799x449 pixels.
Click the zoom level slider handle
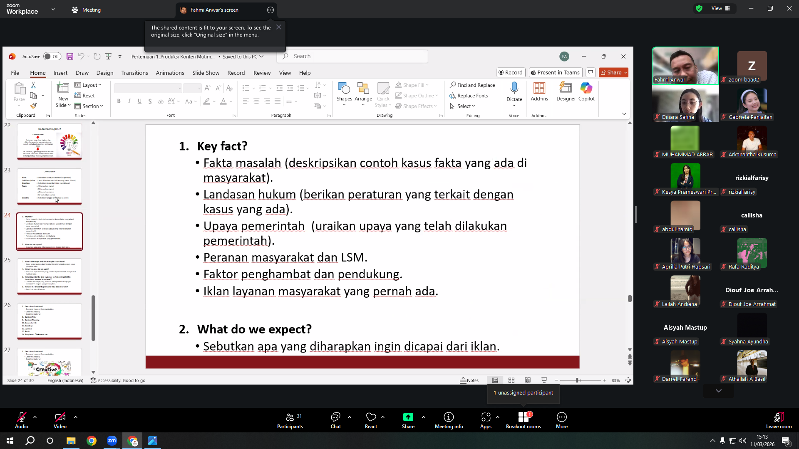[577, 380]
